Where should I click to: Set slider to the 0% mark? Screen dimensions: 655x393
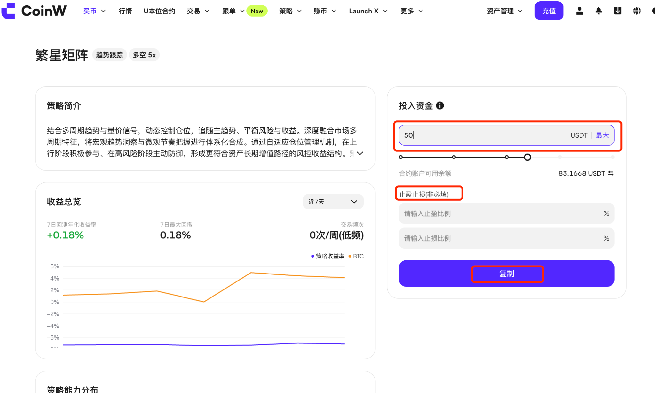[x=401, y=157]
